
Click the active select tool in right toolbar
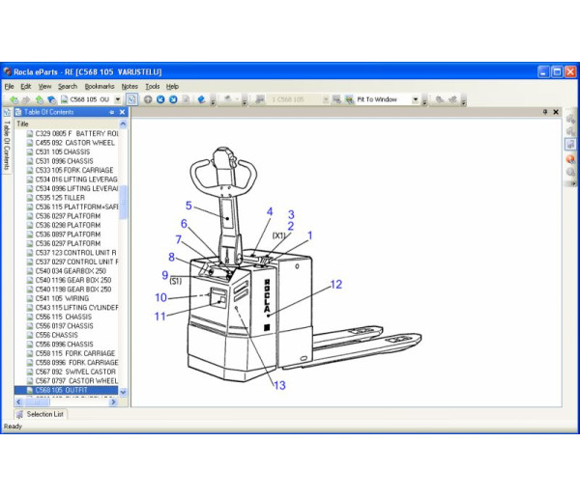570,145
